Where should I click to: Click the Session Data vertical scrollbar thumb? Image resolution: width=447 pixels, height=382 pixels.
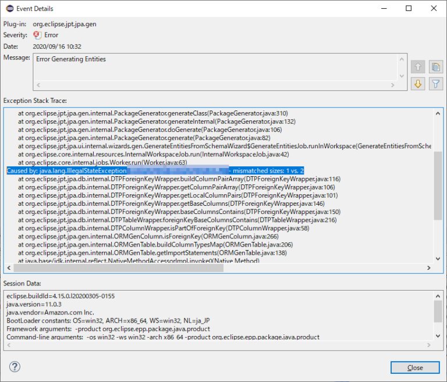coord(438,311)
